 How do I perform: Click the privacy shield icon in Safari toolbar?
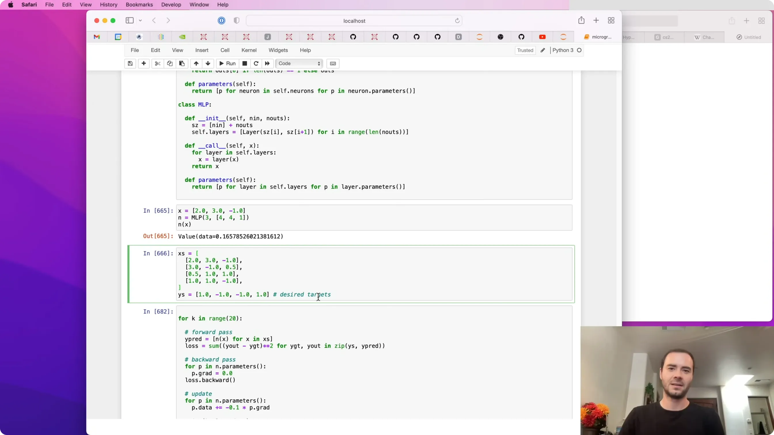tap(236, 20)
